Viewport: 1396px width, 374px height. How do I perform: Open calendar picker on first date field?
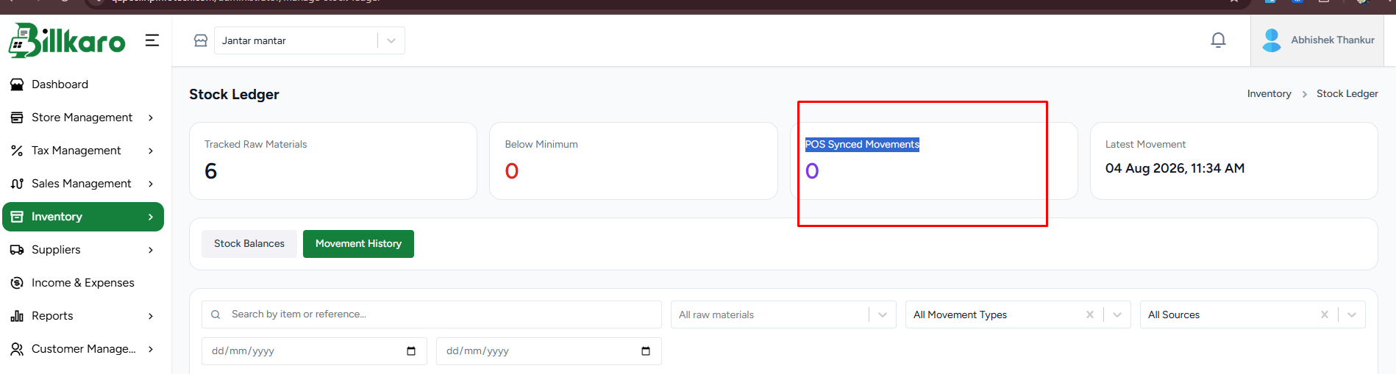411,351
